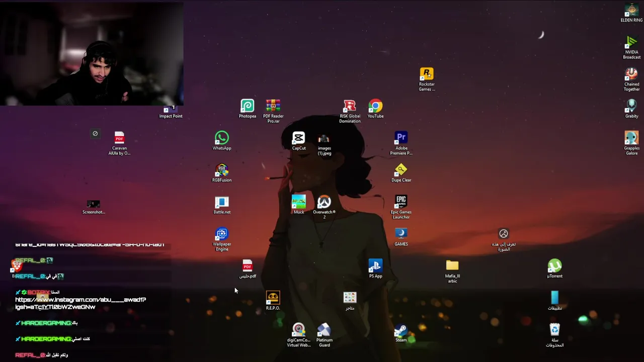644x362 pixels.
Task: Open Caravan AlUla PDF file
Action: (x=119, y=143)
